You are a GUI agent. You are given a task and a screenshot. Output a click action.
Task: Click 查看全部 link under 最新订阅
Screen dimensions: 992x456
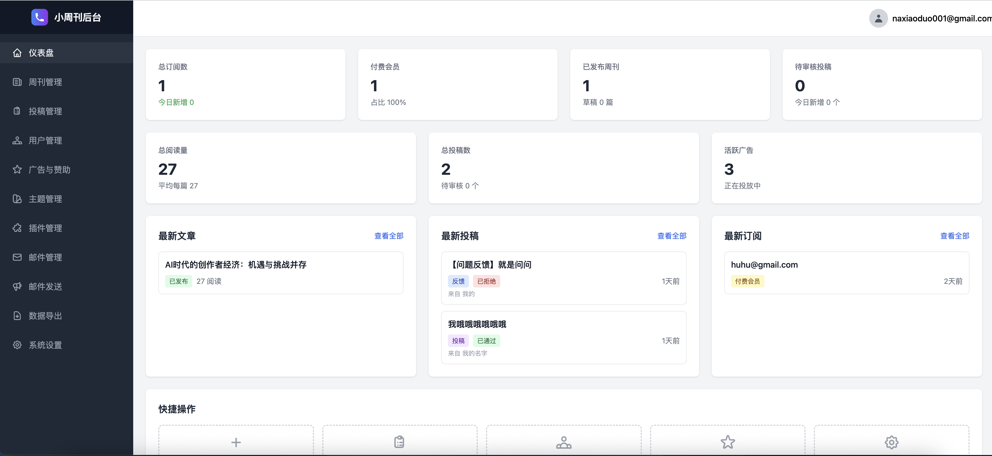pyautogui.click(x=954, y=236)
